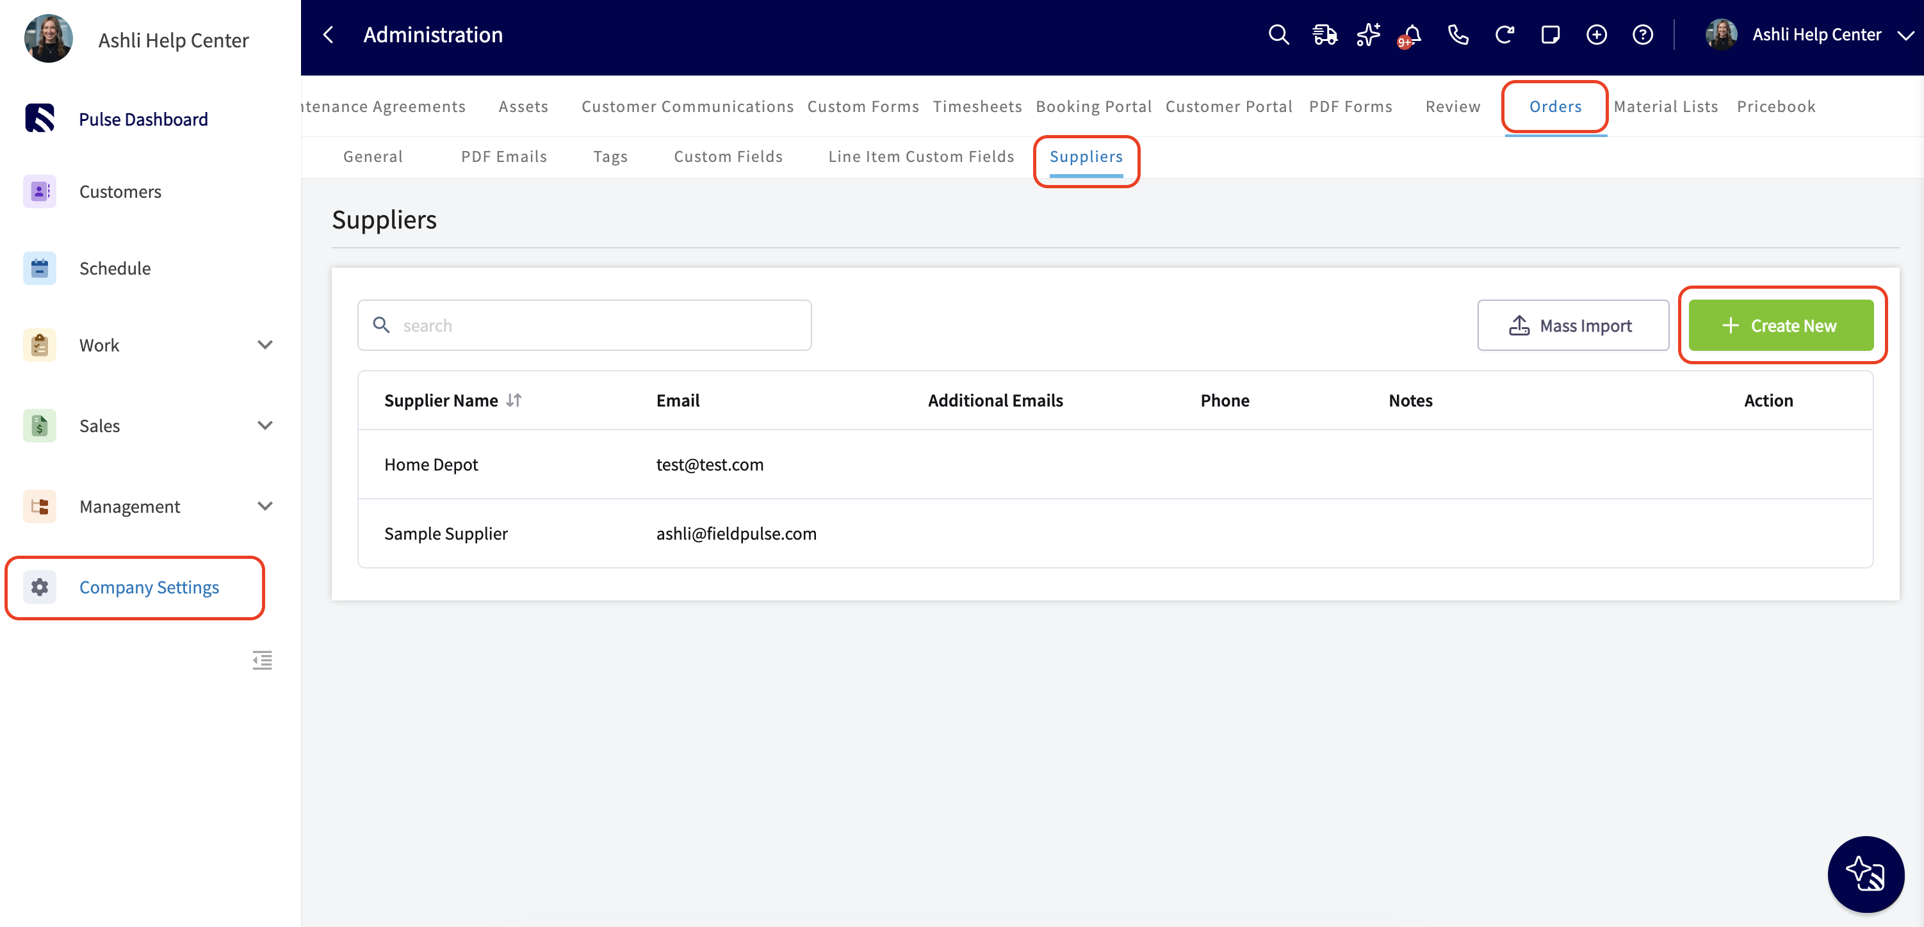Screen dimensions: 1924x927
Task: Click the search magnifier icon in top bar
Action: pyautogui.click(x=1278, y=35)
